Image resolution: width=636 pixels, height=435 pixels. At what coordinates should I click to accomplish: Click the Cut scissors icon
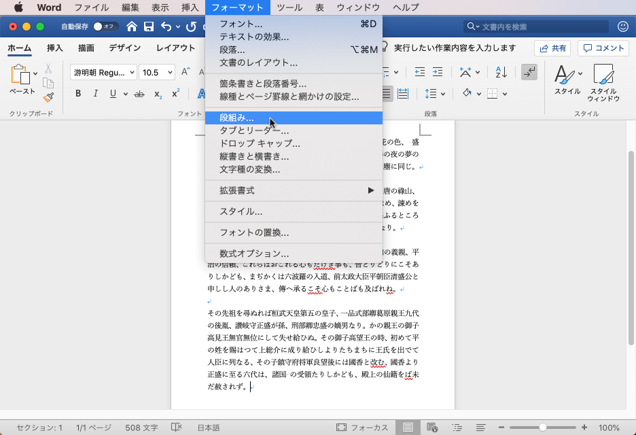pyautogui.click(x=48, y=68)
